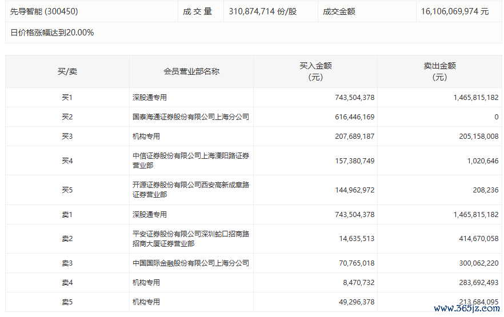This screenshot has height=317, width=504.
Task: Click the sell amount 414,670,058
Action: pyautogui.click(x=478, y=239)
